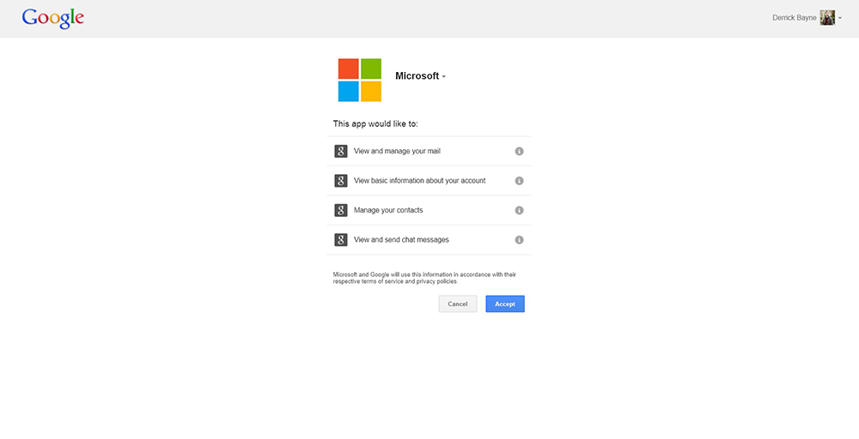
Task: Select 'View and send chat messages' text
Action: click(401, 239)
